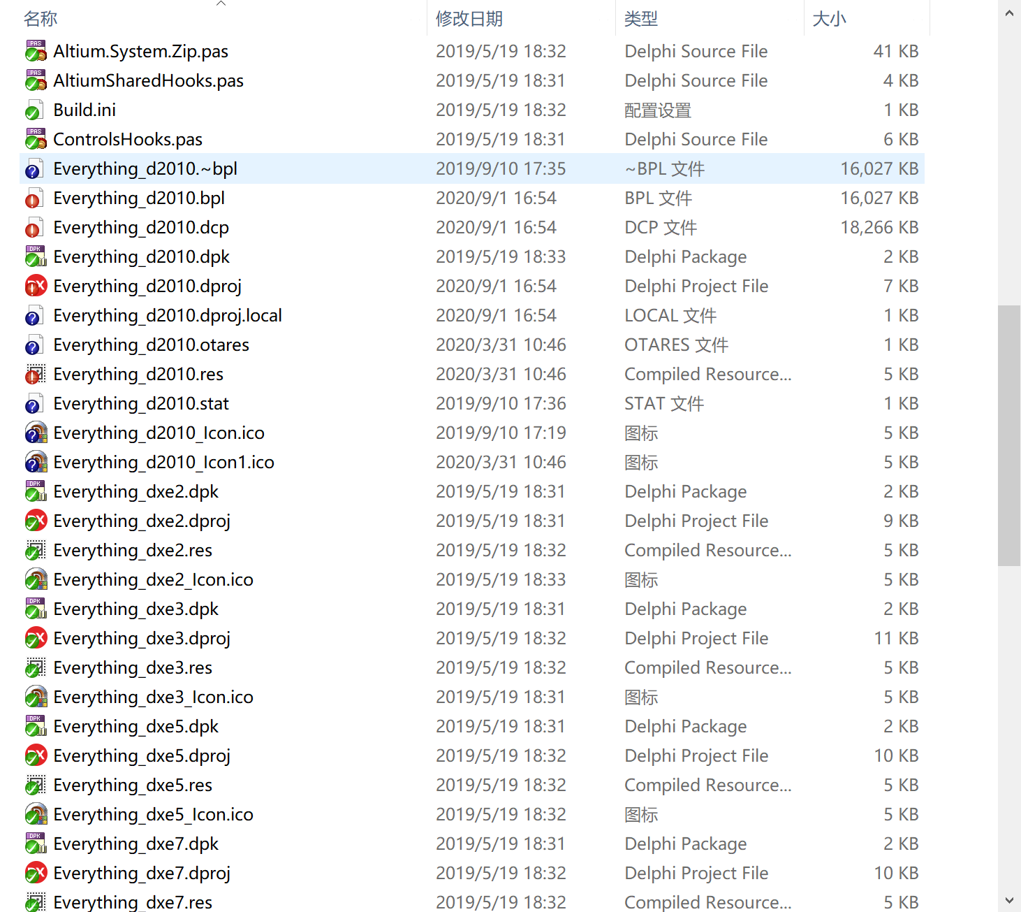Click the Everything_dxe2.dproj project icon
This screenshot has height=912, width=1021.
[x=36, y=521]
